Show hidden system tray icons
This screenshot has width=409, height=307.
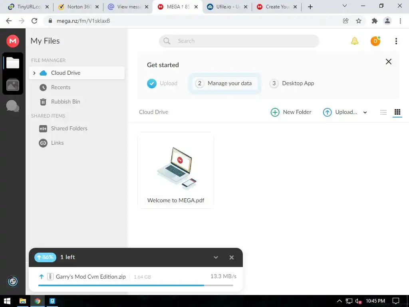339,301
